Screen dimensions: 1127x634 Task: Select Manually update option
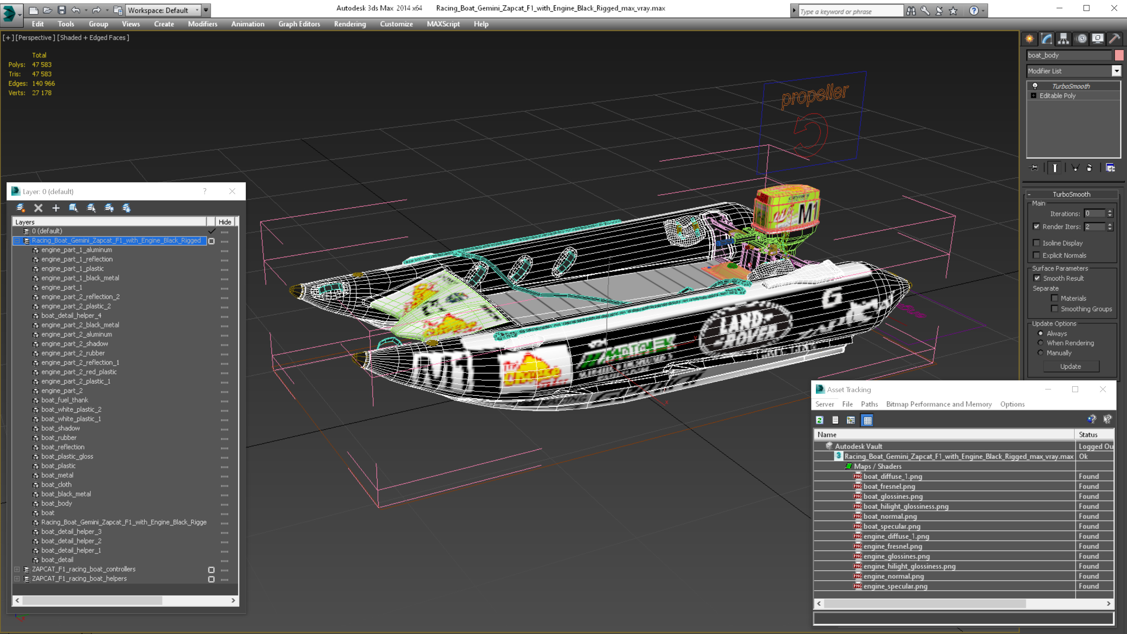[x=1041, y=353]
